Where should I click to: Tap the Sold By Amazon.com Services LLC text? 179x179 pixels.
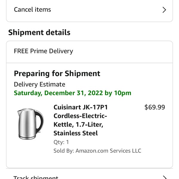click(97, 151)
